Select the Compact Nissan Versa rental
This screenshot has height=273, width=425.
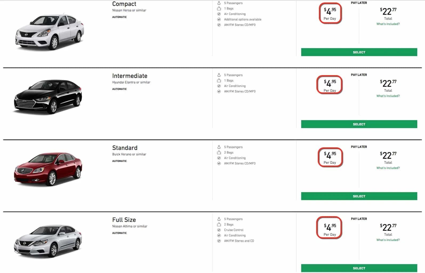(x=359, y=52)
